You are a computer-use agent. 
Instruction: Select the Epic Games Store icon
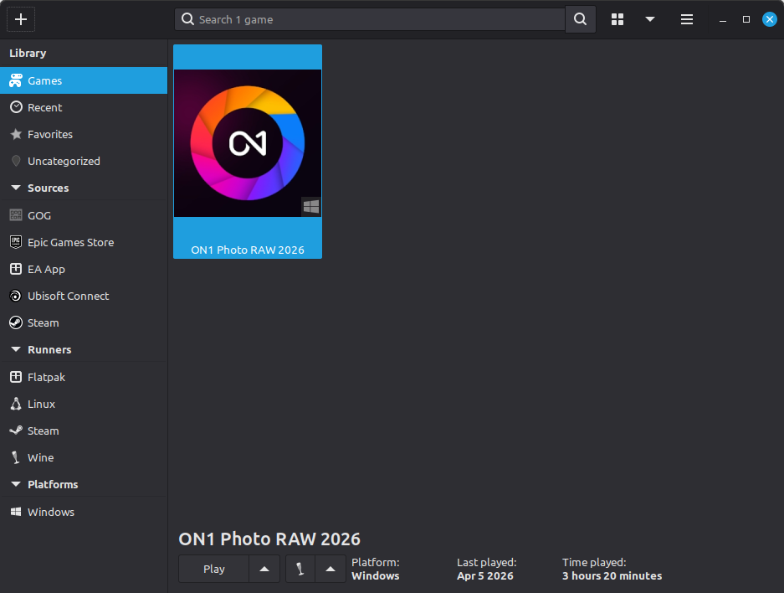coord(15,242)
